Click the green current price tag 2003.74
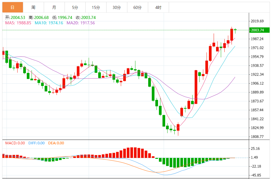Viewport: 272px width, 179px height. tap(260, 30)
